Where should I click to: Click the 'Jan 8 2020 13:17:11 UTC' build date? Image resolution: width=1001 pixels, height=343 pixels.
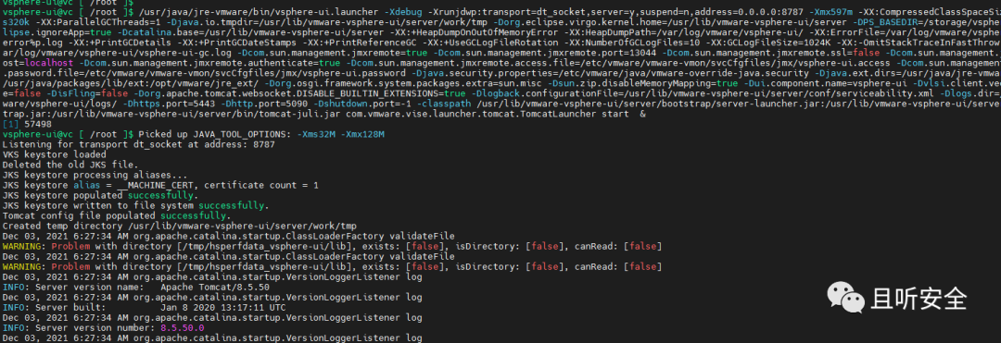pos(222,307)
